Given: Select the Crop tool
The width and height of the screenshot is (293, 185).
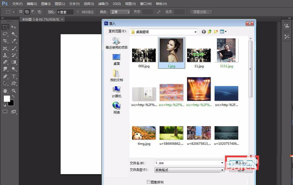Looking at the screenshot, I should click(x=5, y=41).
